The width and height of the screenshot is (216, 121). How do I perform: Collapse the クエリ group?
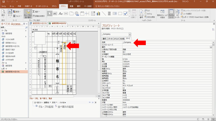[26, 37]
